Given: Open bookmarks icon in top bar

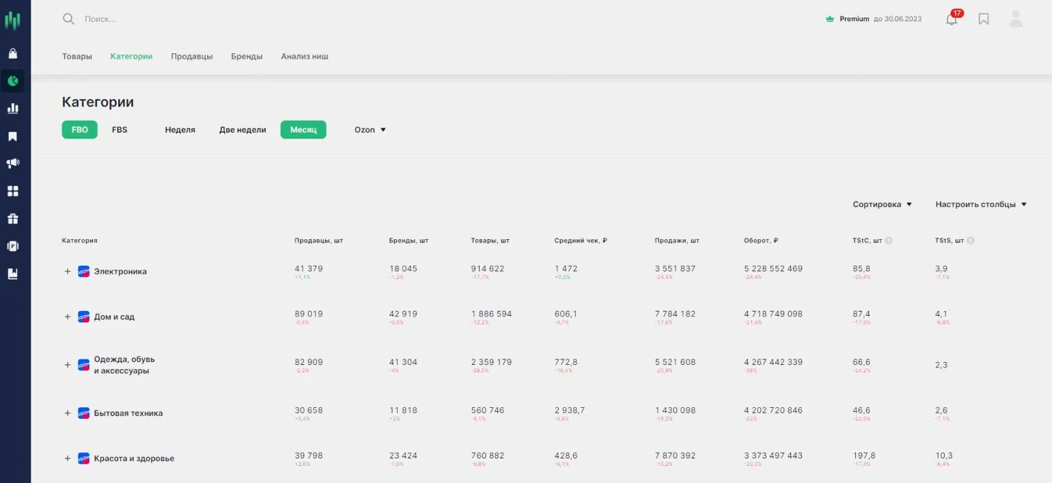Looking at the screenshot, I should (984, 19).
